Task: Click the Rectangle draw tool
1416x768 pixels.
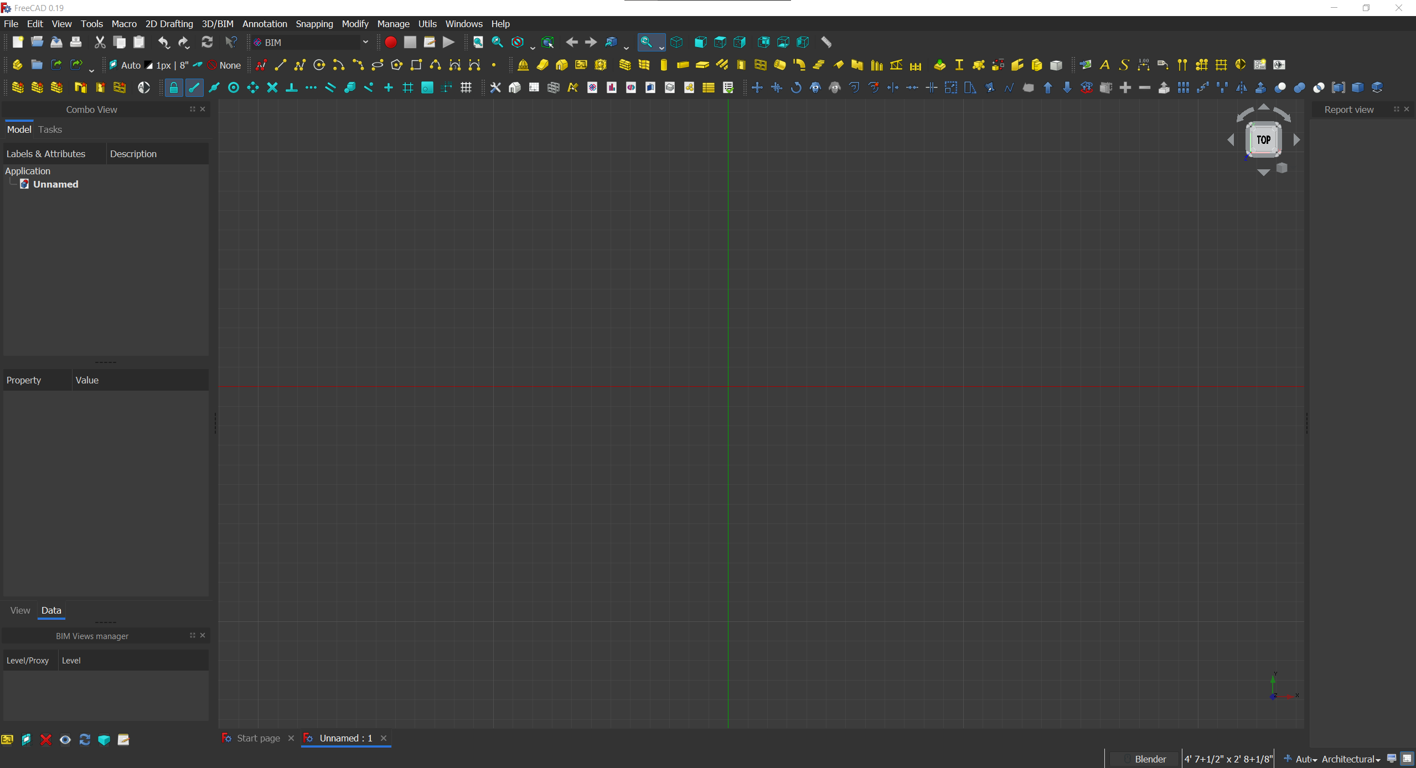Action: (416, 65)
